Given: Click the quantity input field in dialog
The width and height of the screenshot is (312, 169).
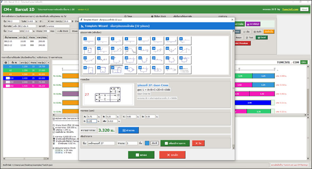Looking at the screenshot, I should coord(132,143).
